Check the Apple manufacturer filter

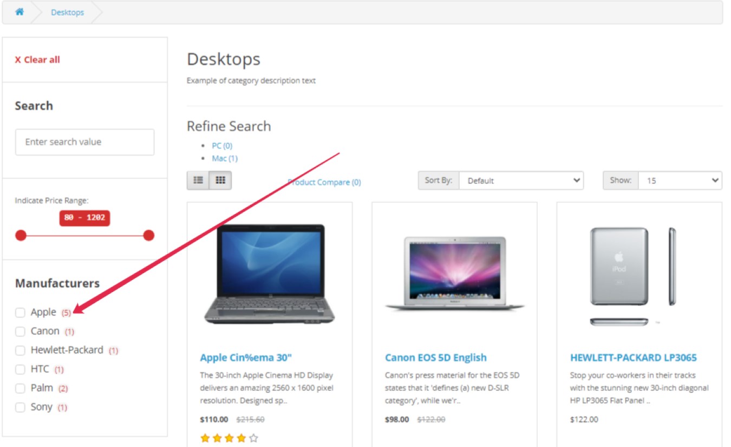[20, 312]
